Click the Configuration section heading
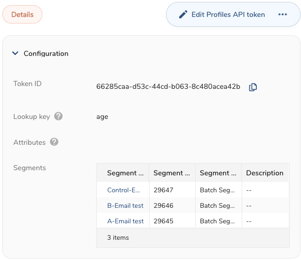This screenshot has width=301, height=260. coord(46,54)
